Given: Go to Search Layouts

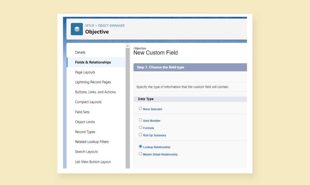Looking at the screenshot, I should pyautogui.click(x=86, y=152).
